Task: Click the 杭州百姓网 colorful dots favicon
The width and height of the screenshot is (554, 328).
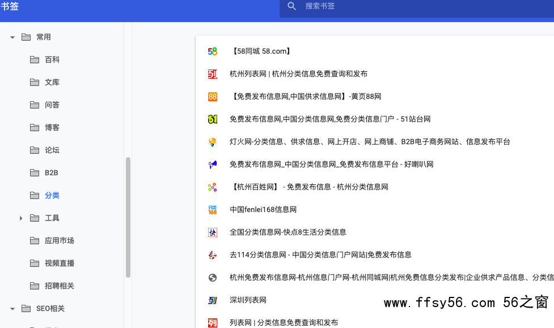Action: [x=212, y=187]
